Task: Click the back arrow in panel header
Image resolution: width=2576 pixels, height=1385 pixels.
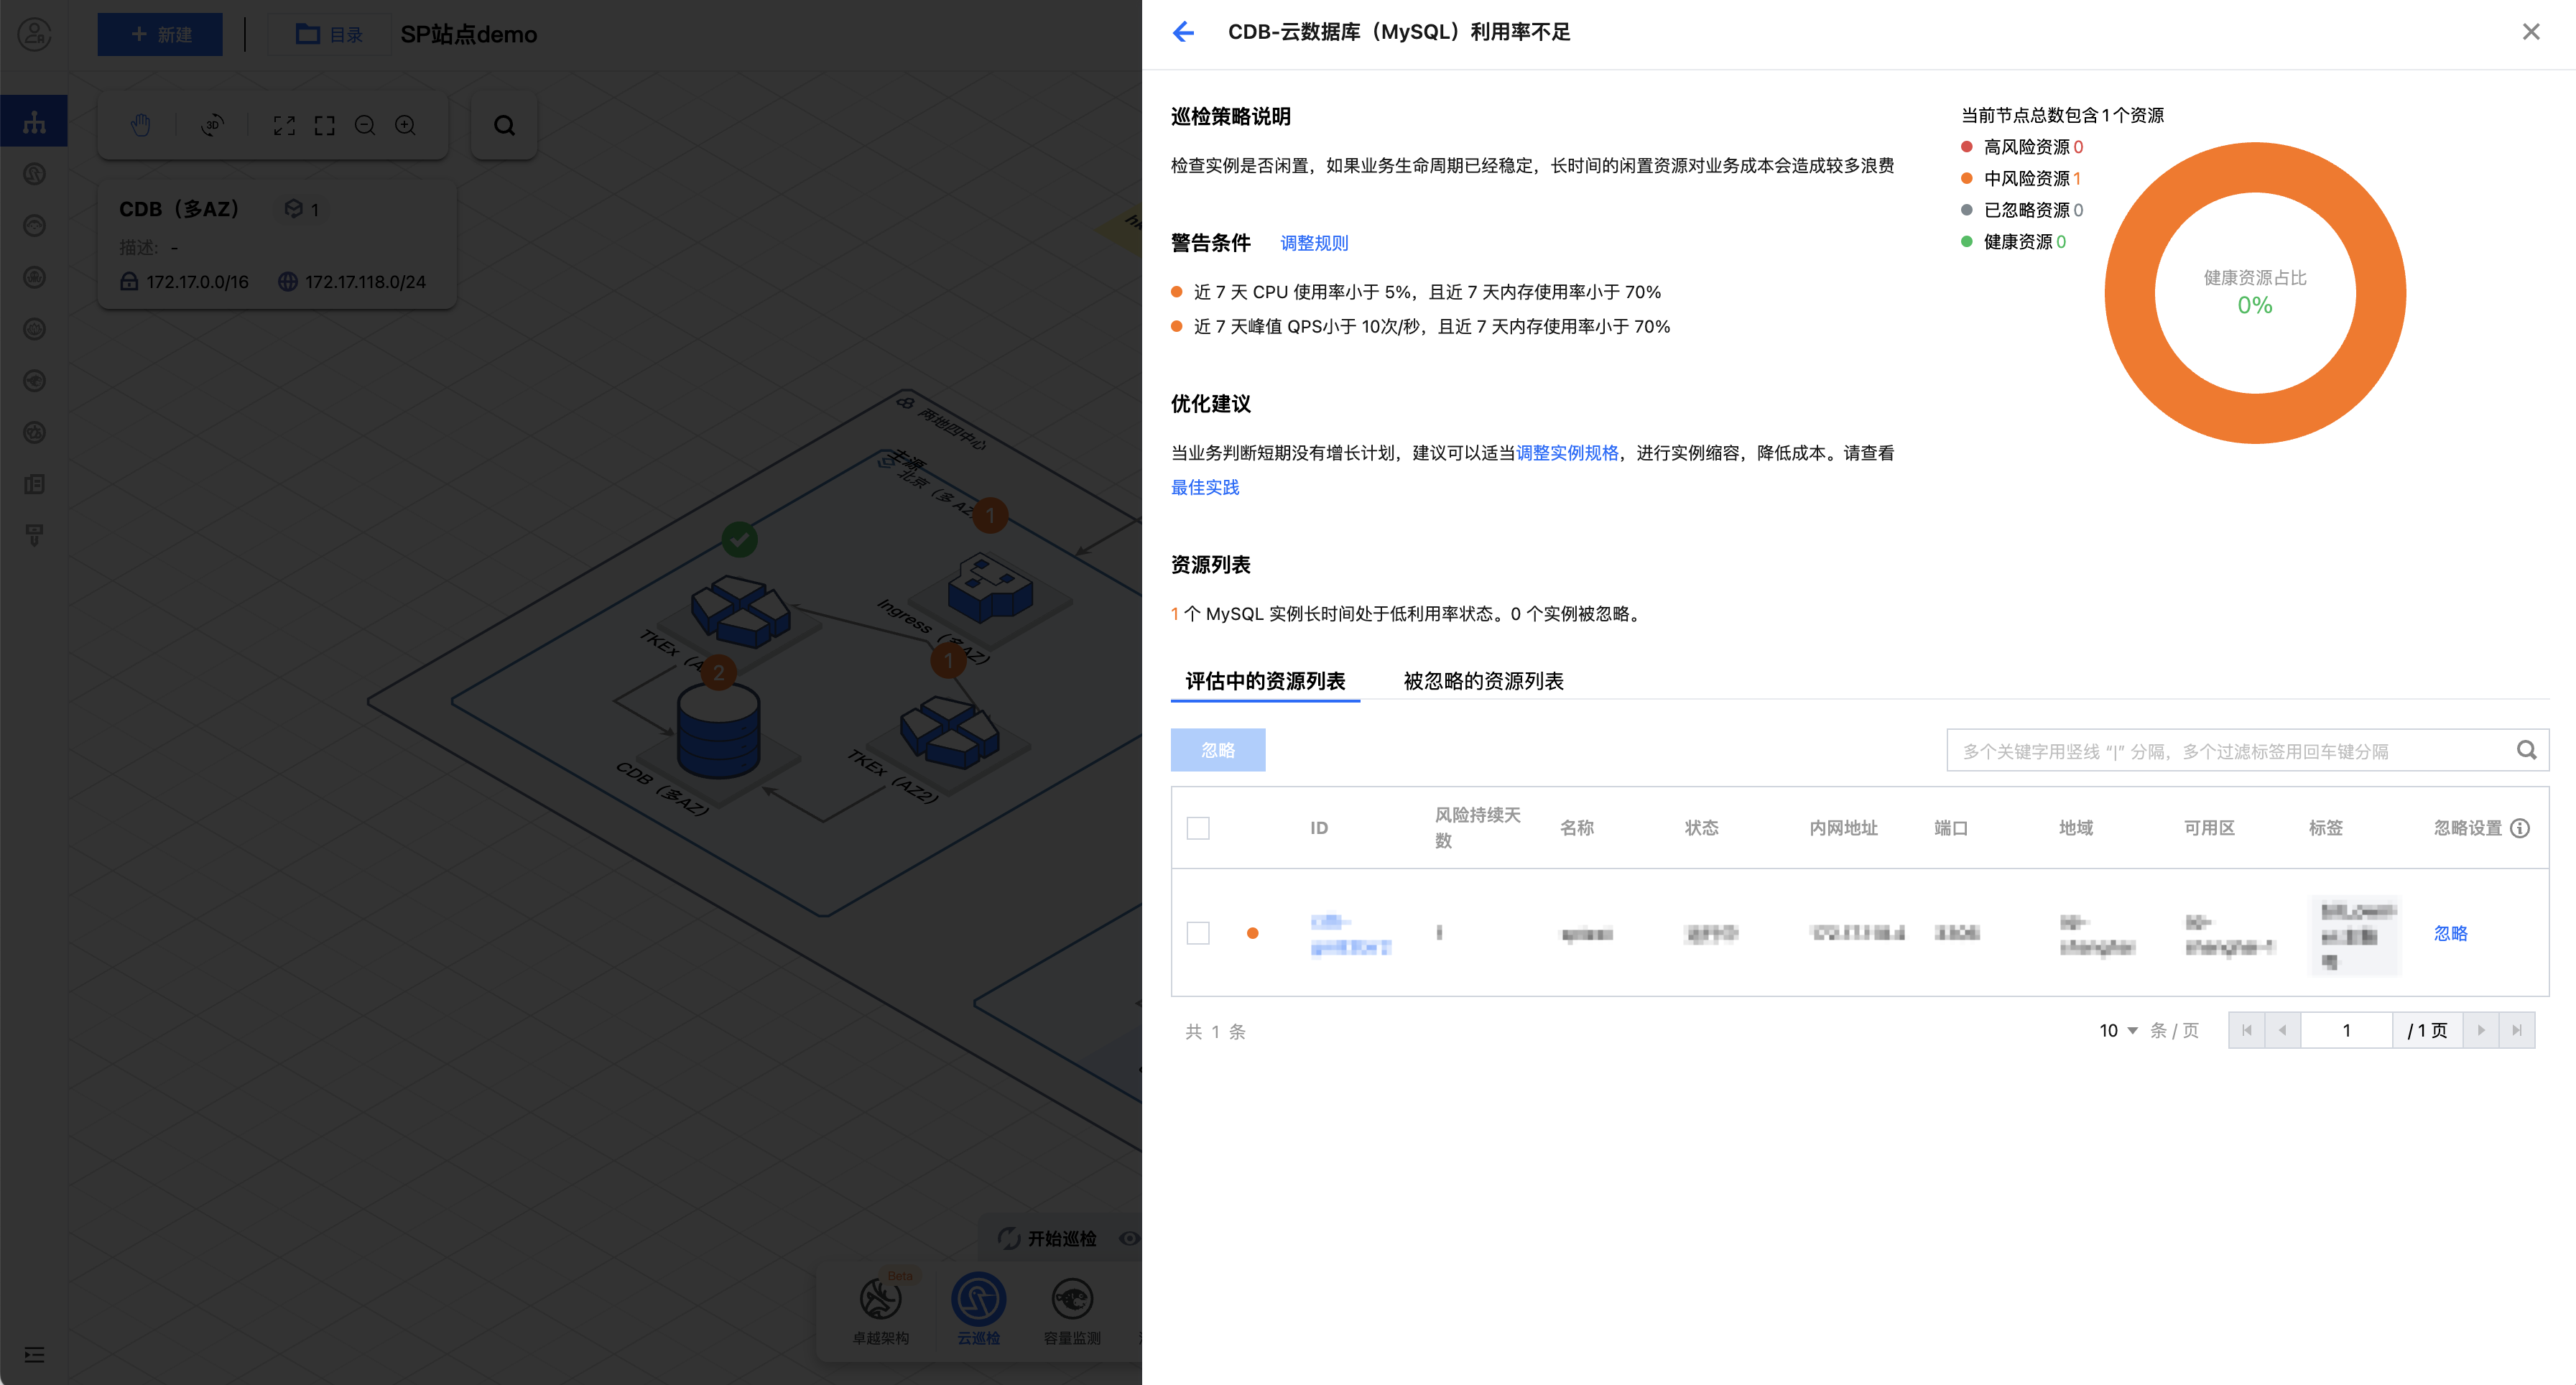Action: tap(1184, 32)
